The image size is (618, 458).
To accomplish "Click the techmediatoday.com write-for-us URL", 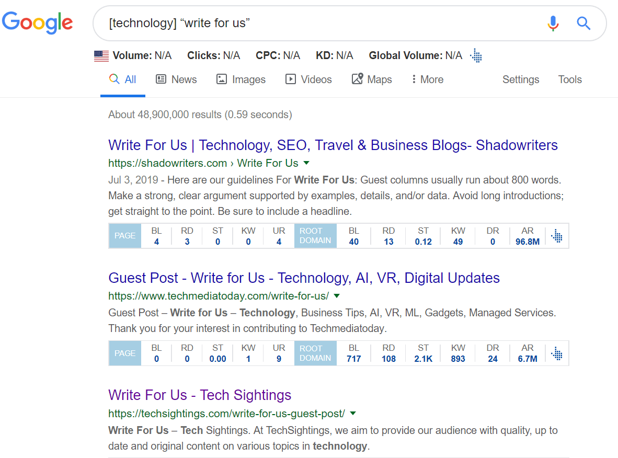I will coord(219,295).
